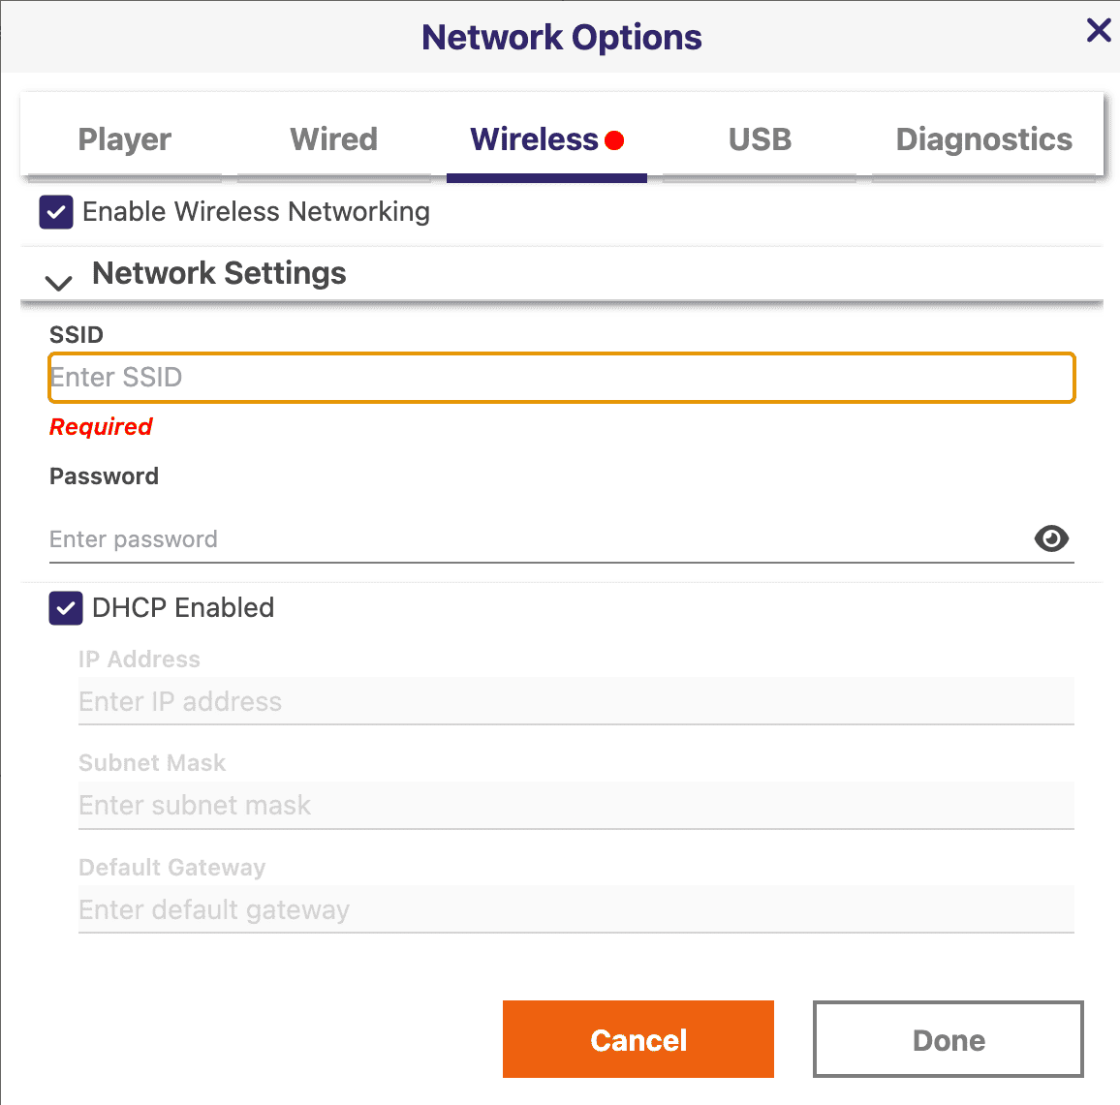Image resolution: width=1120 pixels, height=1105 pixels.
Task: Show password with the eye icon
Action: pos(1050,538)
